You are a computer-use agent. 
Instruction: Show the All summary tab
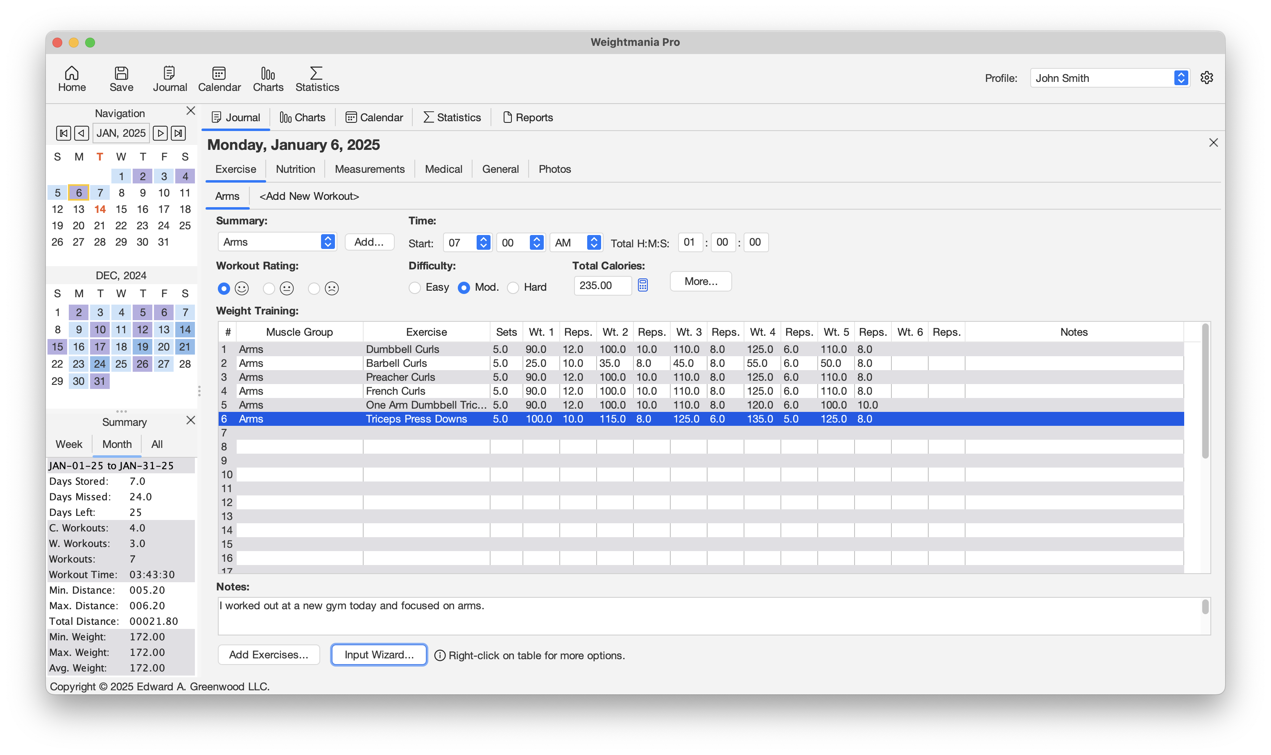tap(157, 444)
